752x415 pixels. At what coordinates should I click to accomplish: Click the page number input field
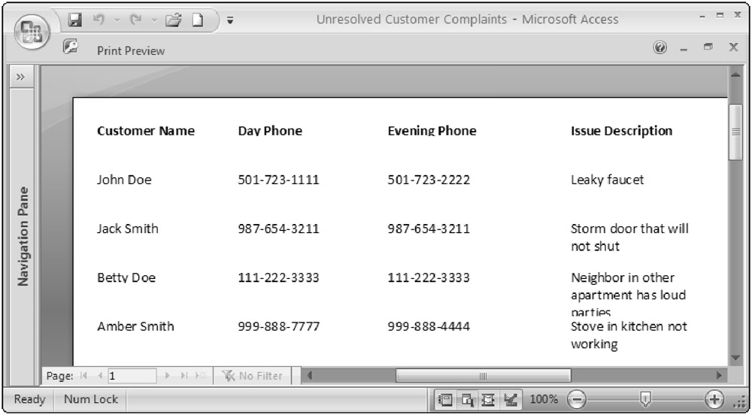pyautogui.click(x=132, y=375)
